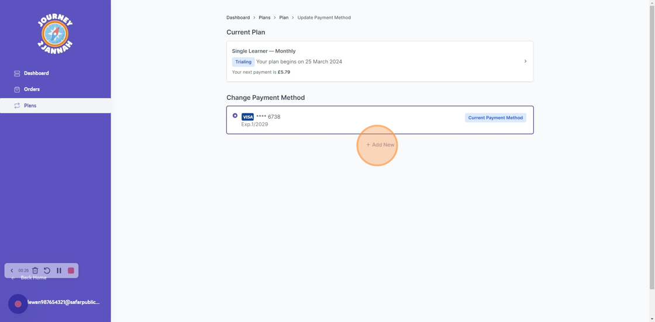
Task: Stop the recording with the red square
Action: [x=71, y=271]
